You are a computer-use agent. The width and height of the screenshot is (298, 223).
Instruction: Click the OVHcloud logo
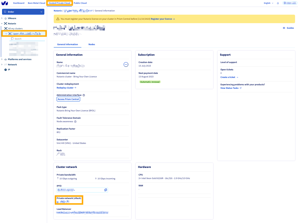pyautogui.click(x=5, y=3)
